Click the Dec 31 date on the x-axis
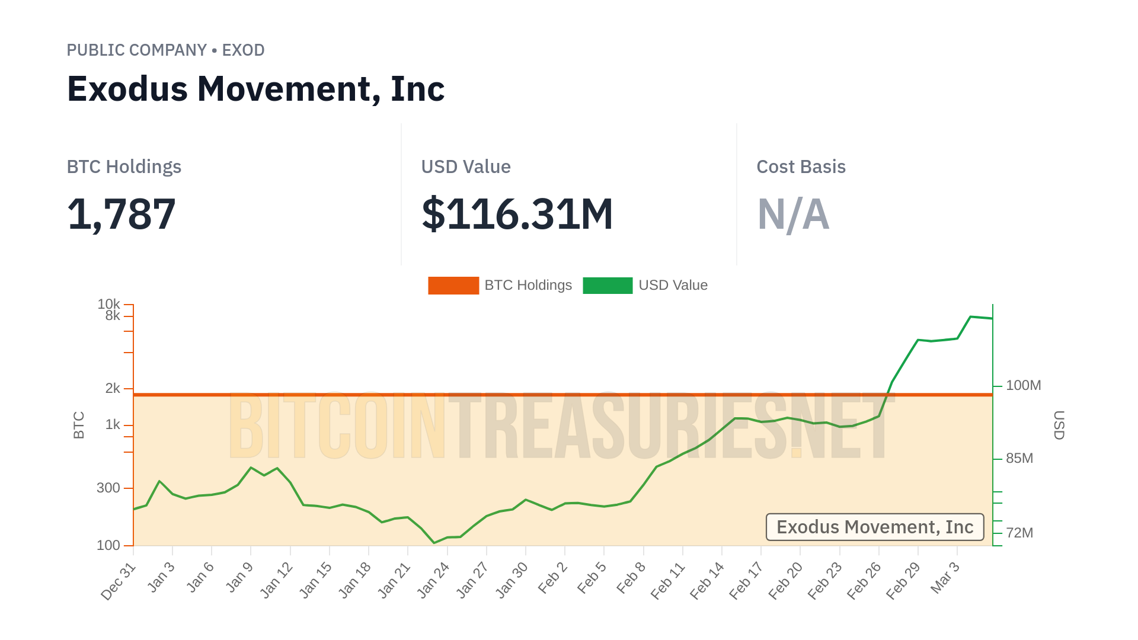Image resolution: width=1138 pixels, height=640 pixels. [x=119, y=581]
